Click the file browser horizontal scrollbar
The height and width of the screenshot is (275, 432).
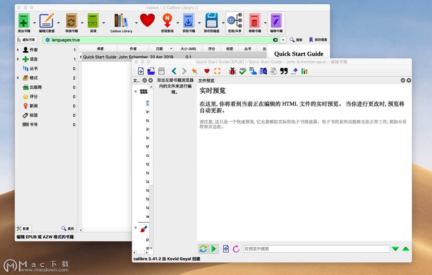pos(141,253)
